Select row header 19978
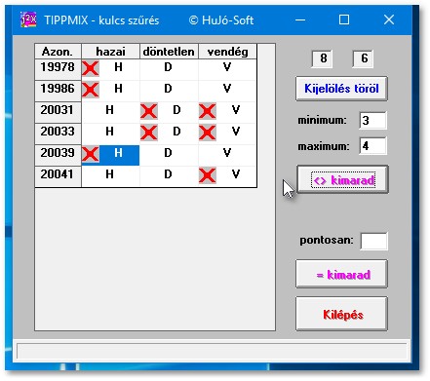Viewport: 430px width, 381px height. coord(58,69)
